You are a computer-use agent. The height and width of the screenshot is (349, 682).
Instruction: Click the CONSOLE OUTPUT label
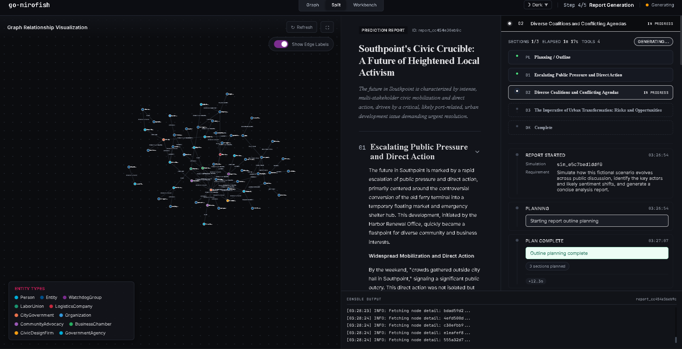pos(364,299)
